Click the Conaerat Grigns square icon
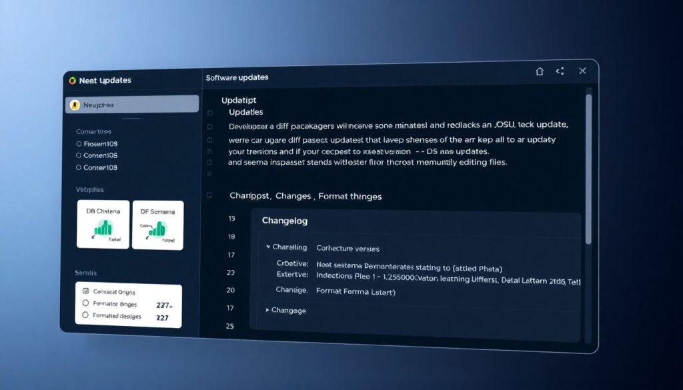Viewport: 683px width, 390px height. click(x=85, y=291)
